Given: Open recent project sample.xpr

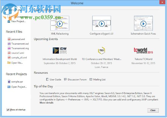Looking at the screenshot, I should (17, 82).
